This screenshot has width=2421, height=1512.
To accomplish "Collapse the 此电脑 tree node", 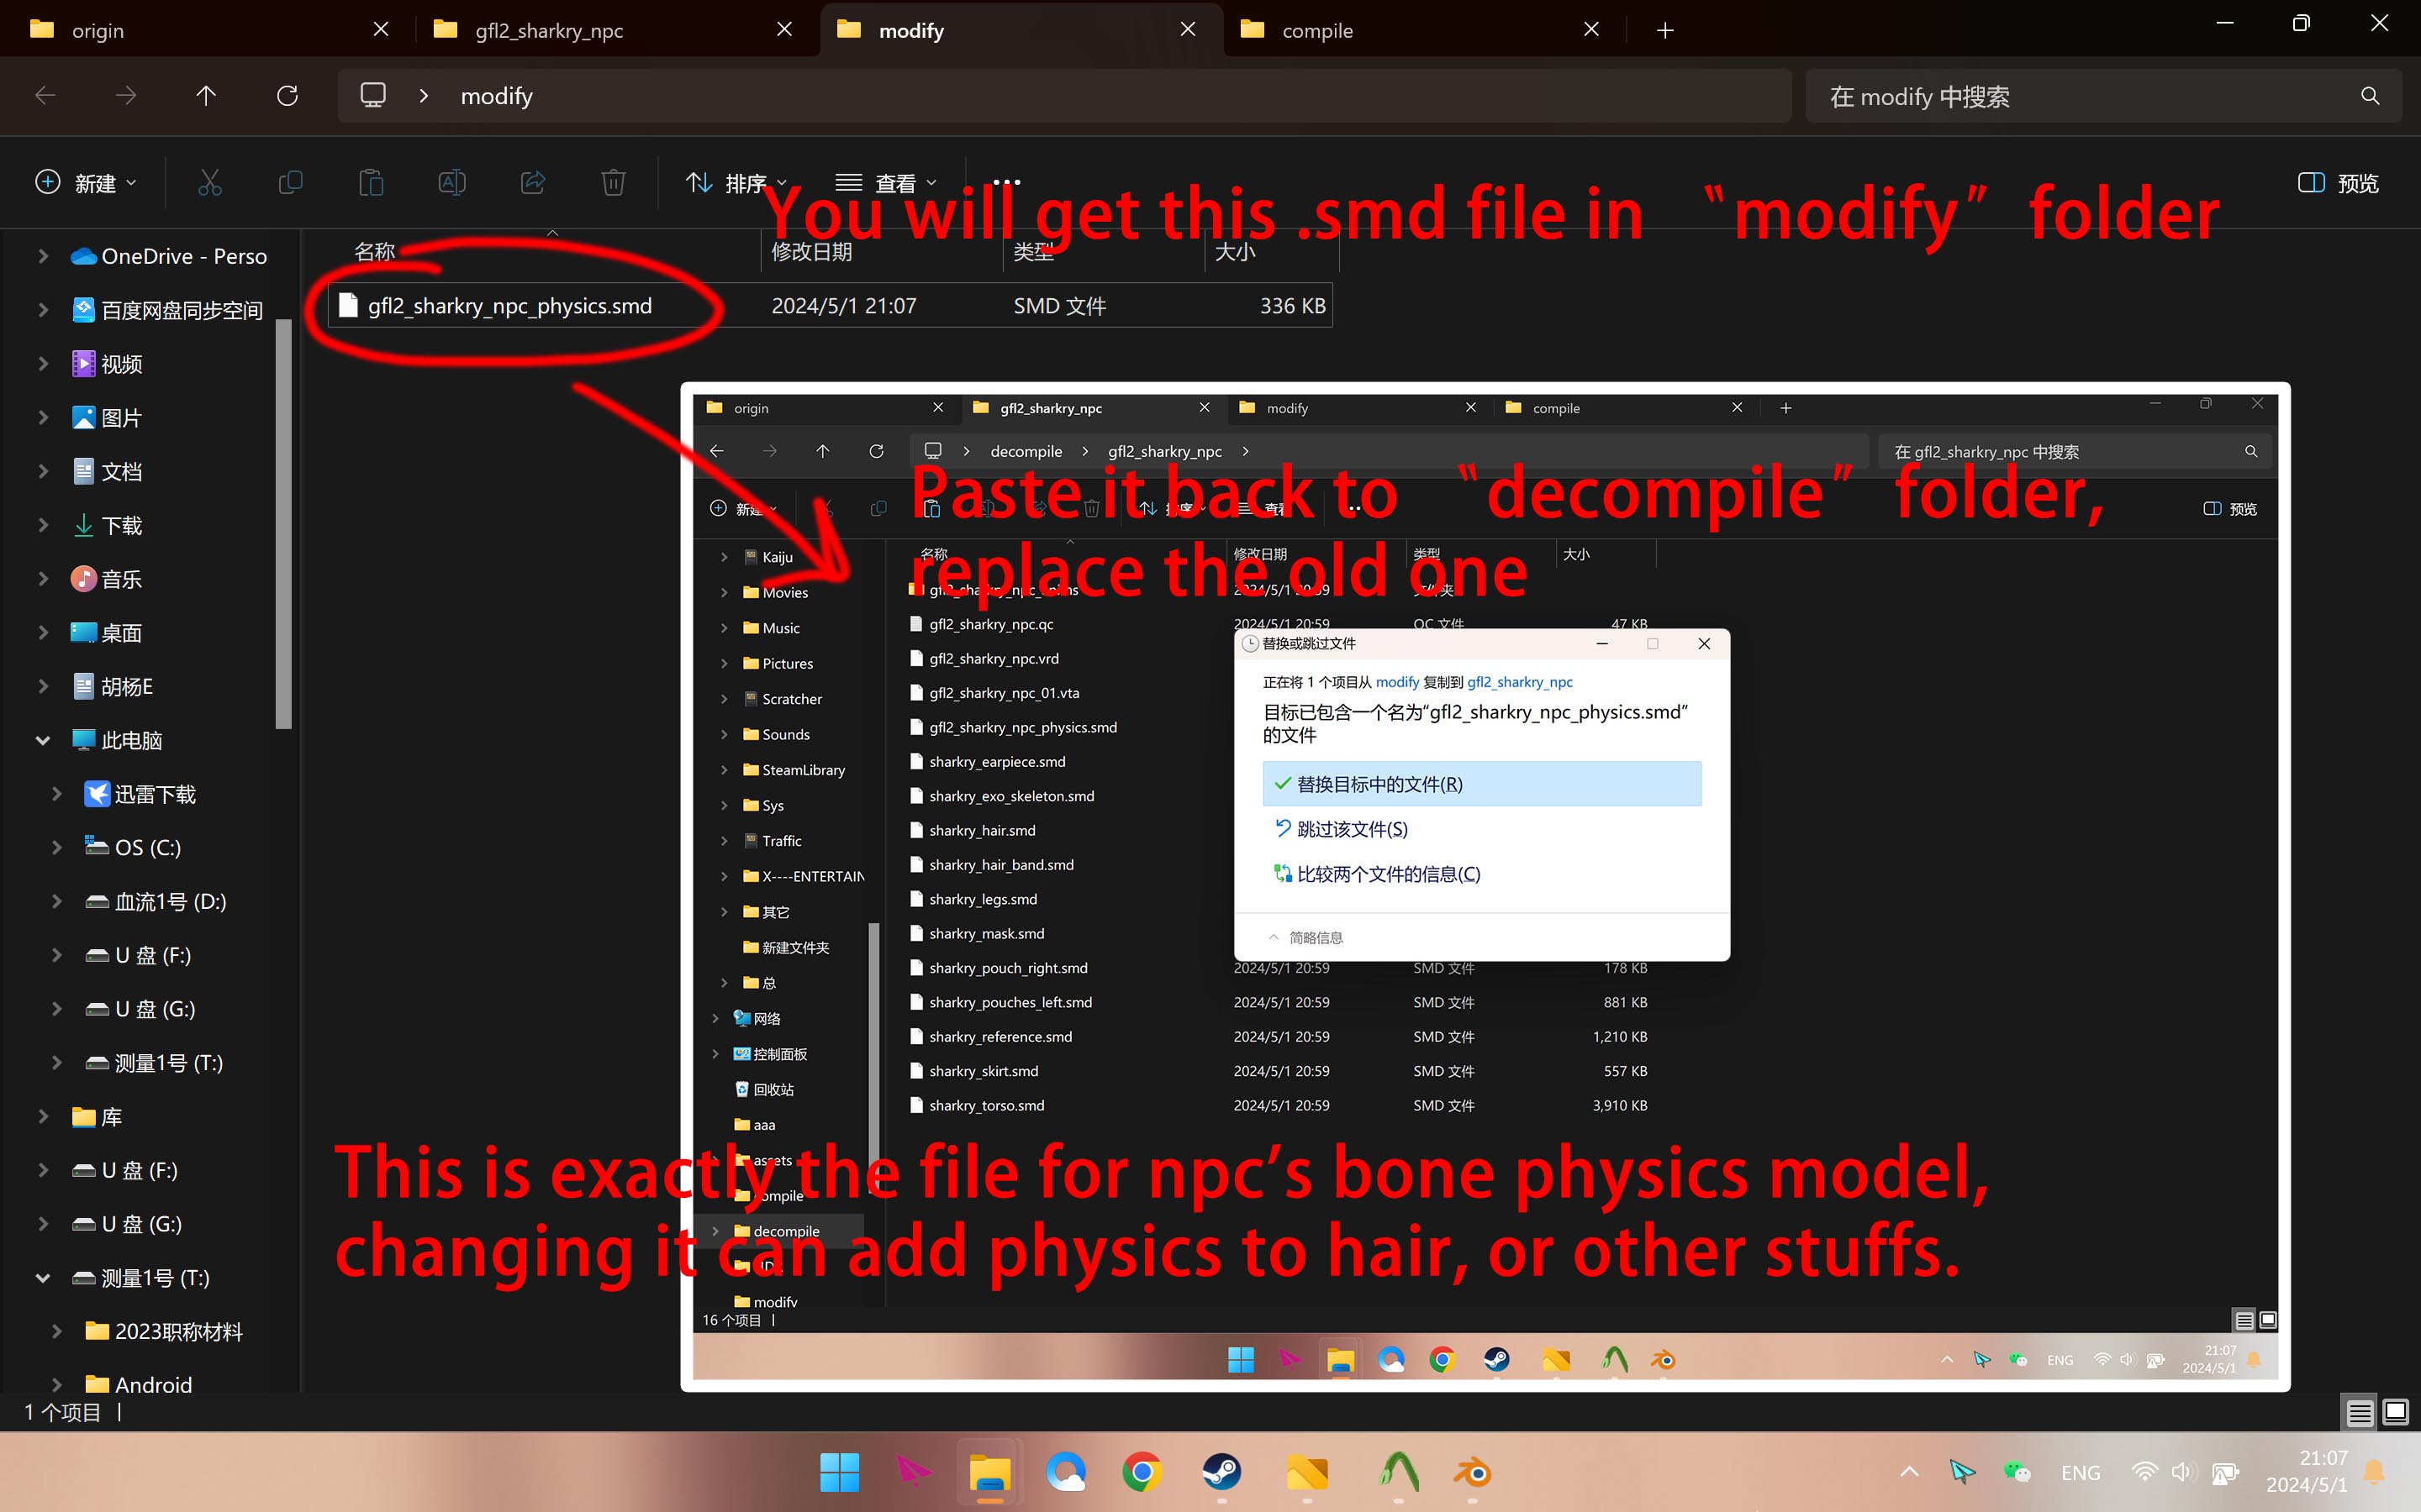I will pyautogui.click(x=43, y=740).
